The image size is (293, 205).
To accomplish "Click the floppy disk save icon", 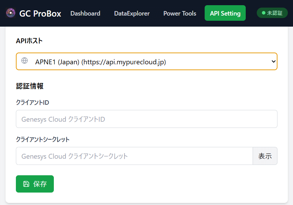I will [x=26, y=184].
